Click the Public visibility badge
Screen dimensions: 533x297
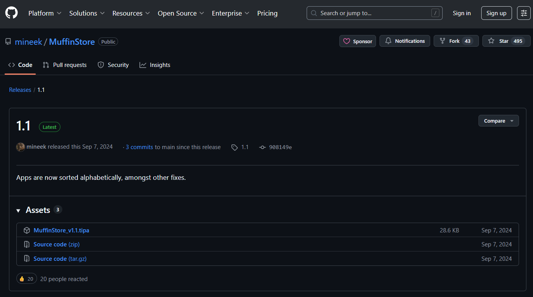pyautogui.click(x=108, y=42)
